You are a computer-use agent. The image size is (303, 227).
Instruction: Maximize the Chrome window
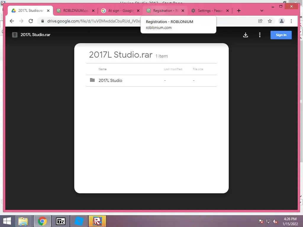tap(281, 7)
